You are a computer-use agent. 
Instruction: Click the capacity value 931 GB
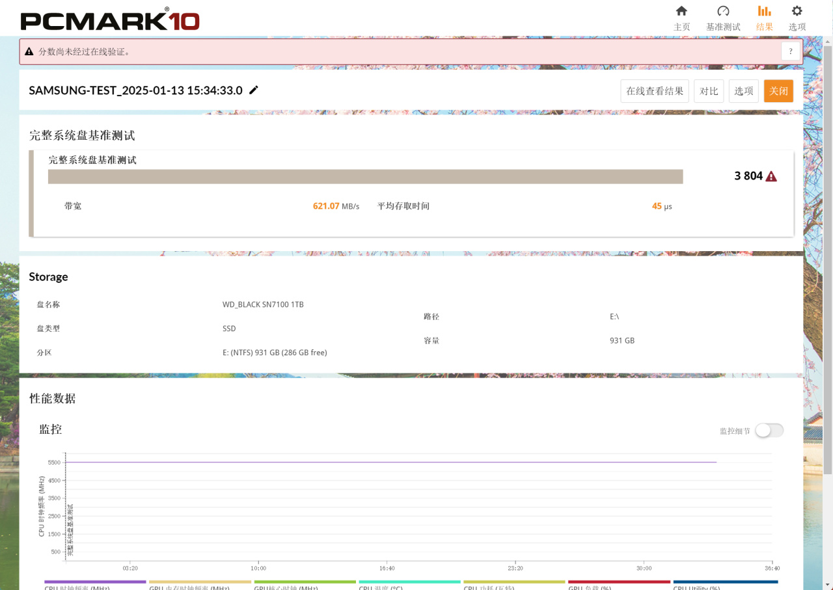[x=622, y=341]
